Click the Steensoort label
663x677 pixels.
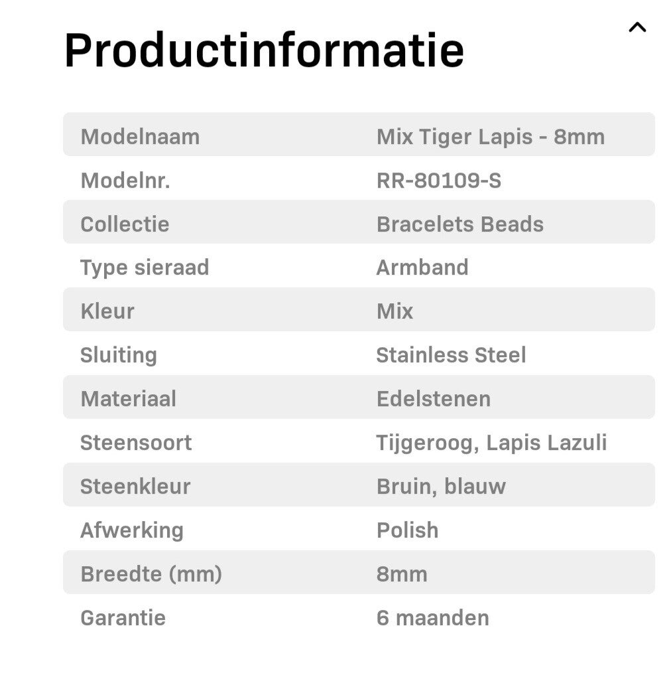tap(136, 443)
